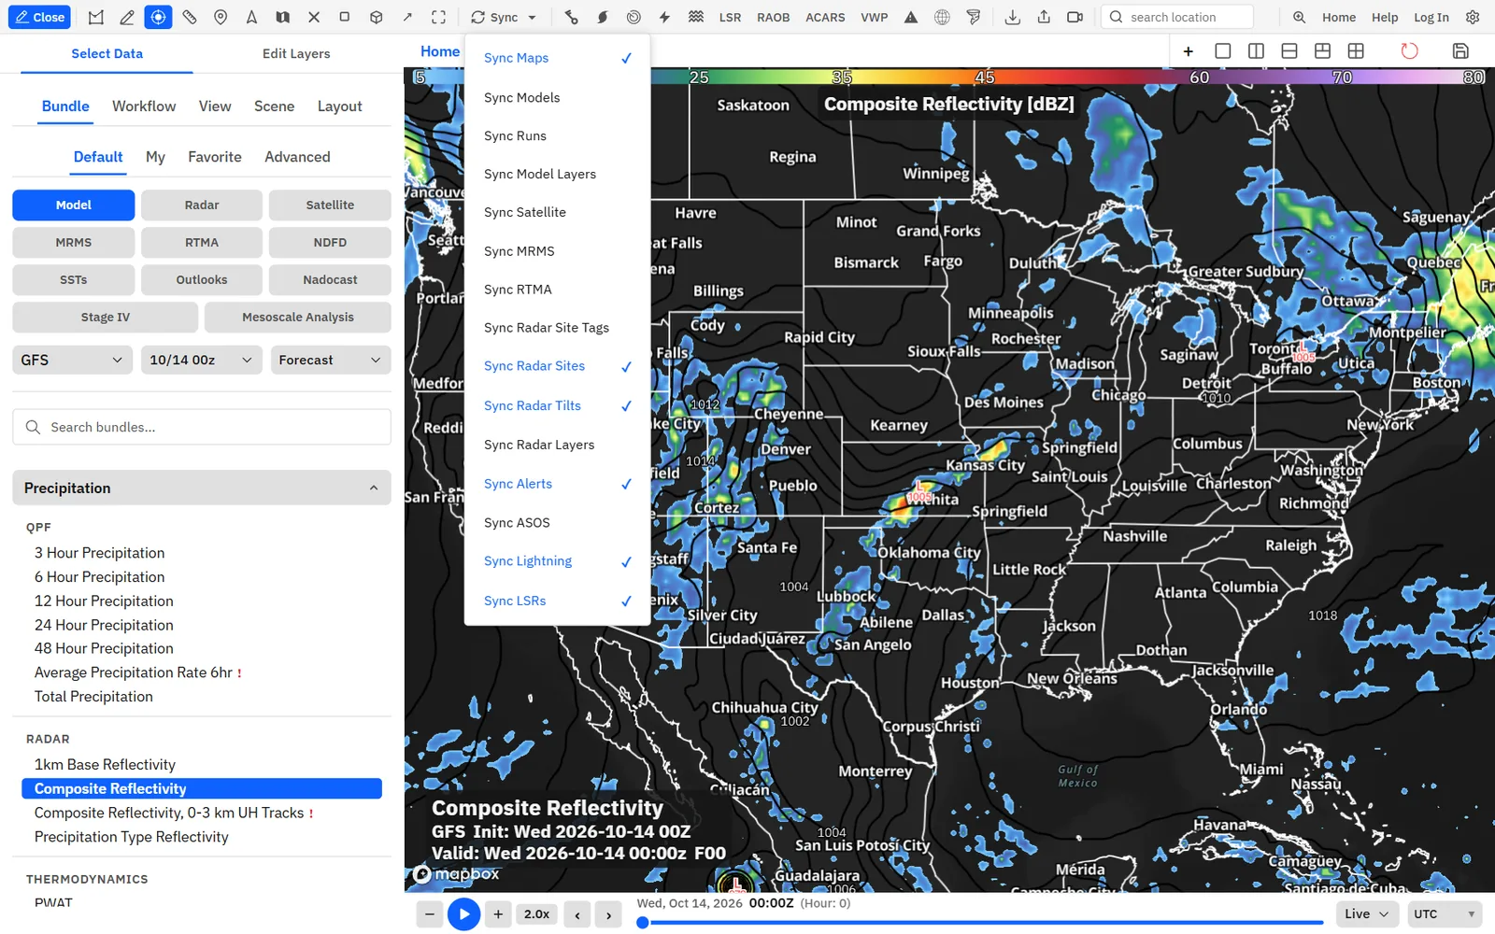Choose the location pin marker tool
This screenshot has width=1495, height=934.
(221, 17)
